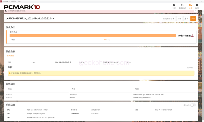Go to the Home (主页) page
204x122 pixels.
click(x=174, y=6)
